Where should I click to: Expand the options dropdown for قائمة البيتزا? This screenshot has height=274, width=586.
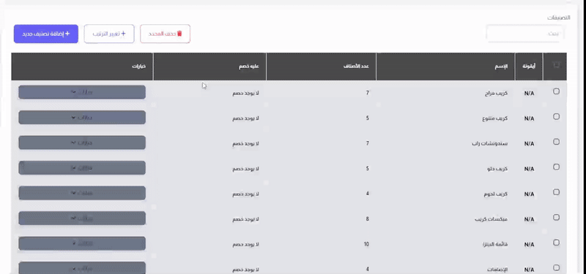[82, 243]
